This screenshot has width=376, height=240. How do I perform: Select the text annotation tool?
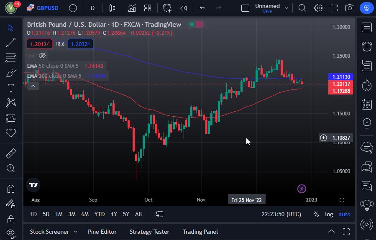(x=11, y=88)
